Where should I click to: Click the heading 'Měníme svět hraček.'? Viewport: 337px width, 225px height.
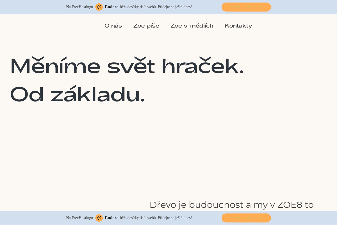(x=127, y=66)
